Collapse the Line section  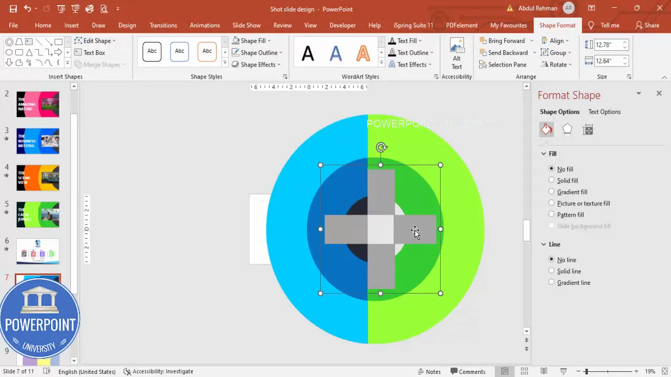point(544,245)
